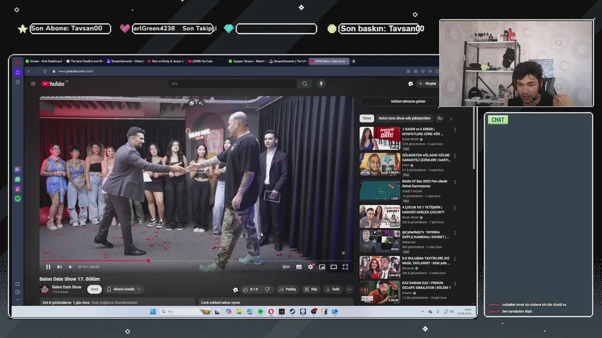Open options for '@CyberRulzTv YAYINDA' video
This screenshot has width=602, height=338.
(x=454, y=233)
